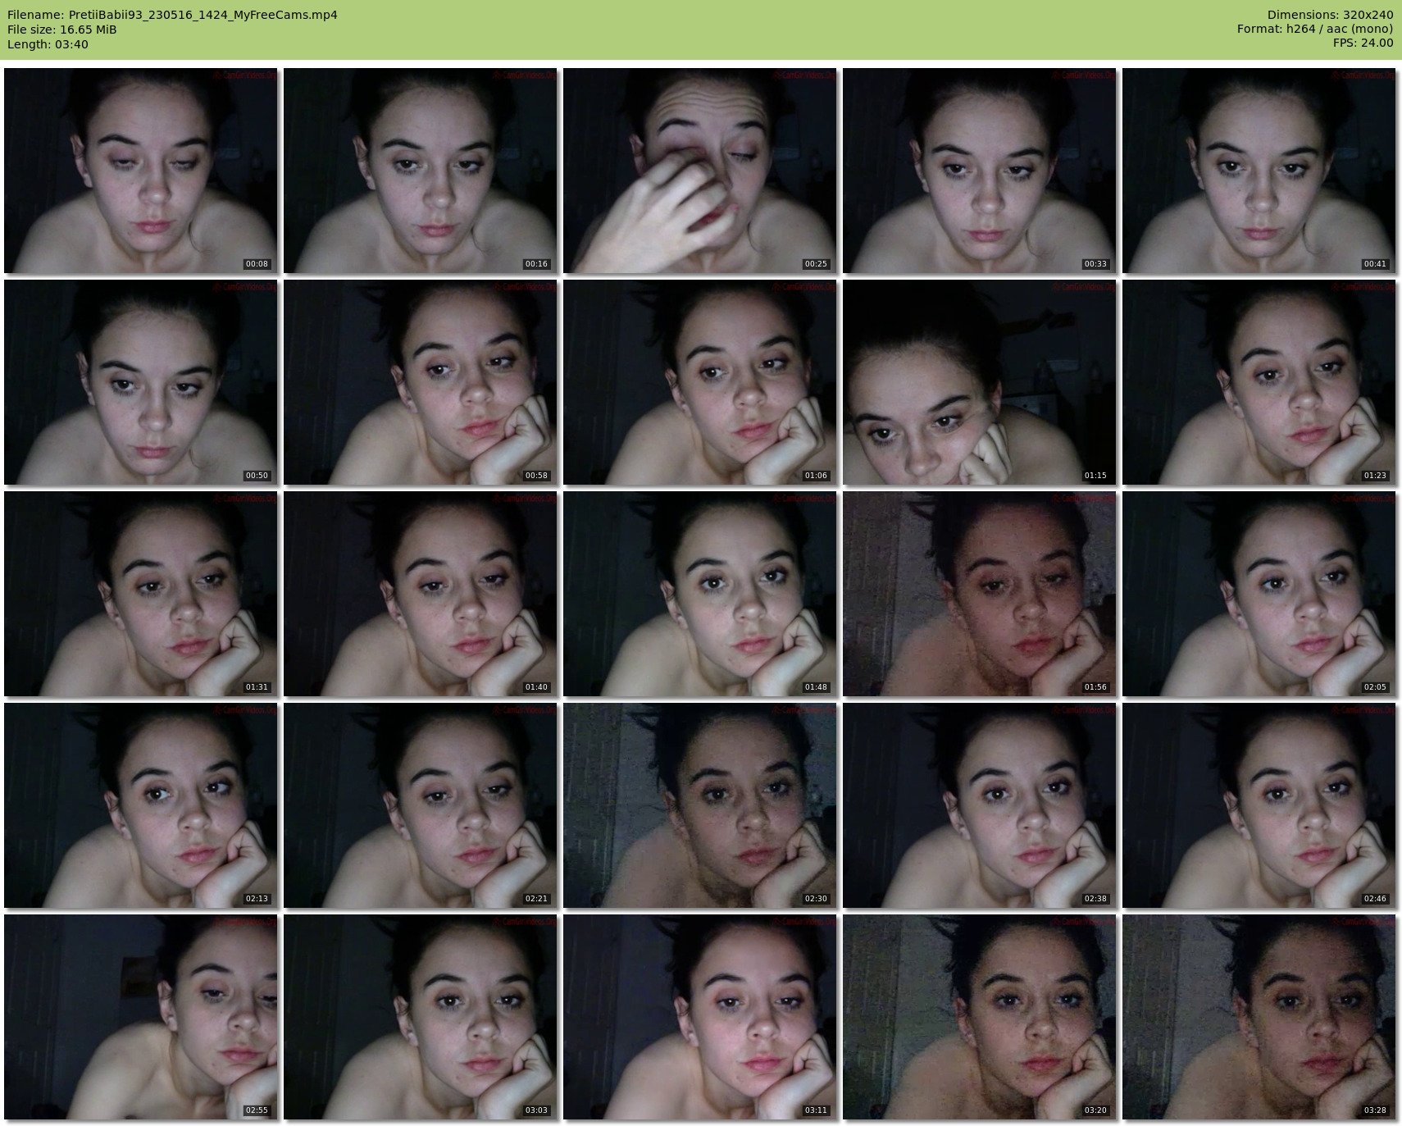1402x1126 pixels.
Task: Select the thumbnail marked 03:20
Action: point(980,1017)
